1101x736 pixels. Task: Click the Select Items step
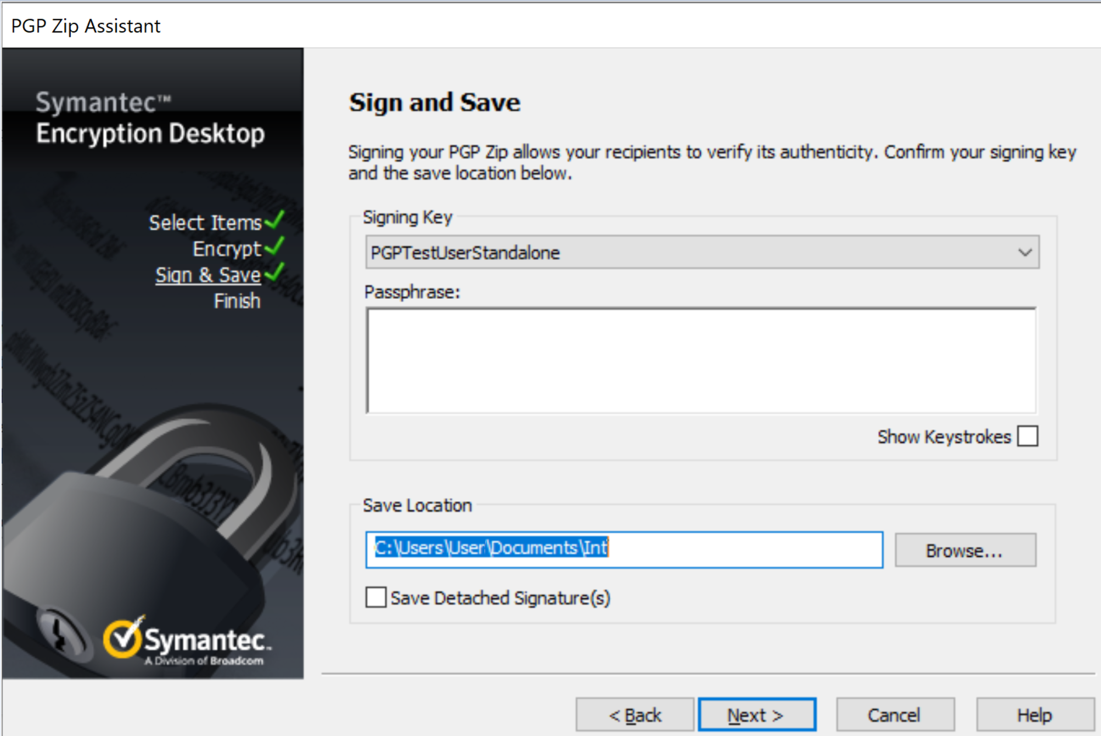[205, 223]
